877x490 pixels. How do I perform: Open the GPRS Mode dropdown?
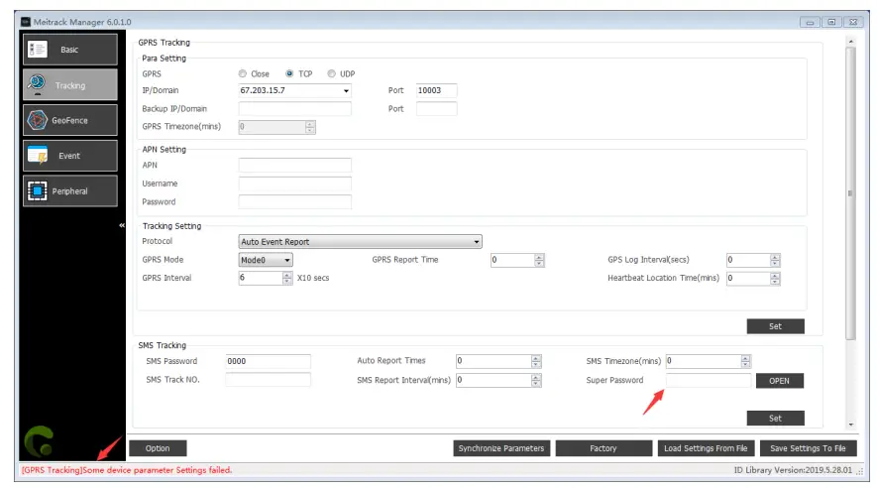(x=266, y=260)
